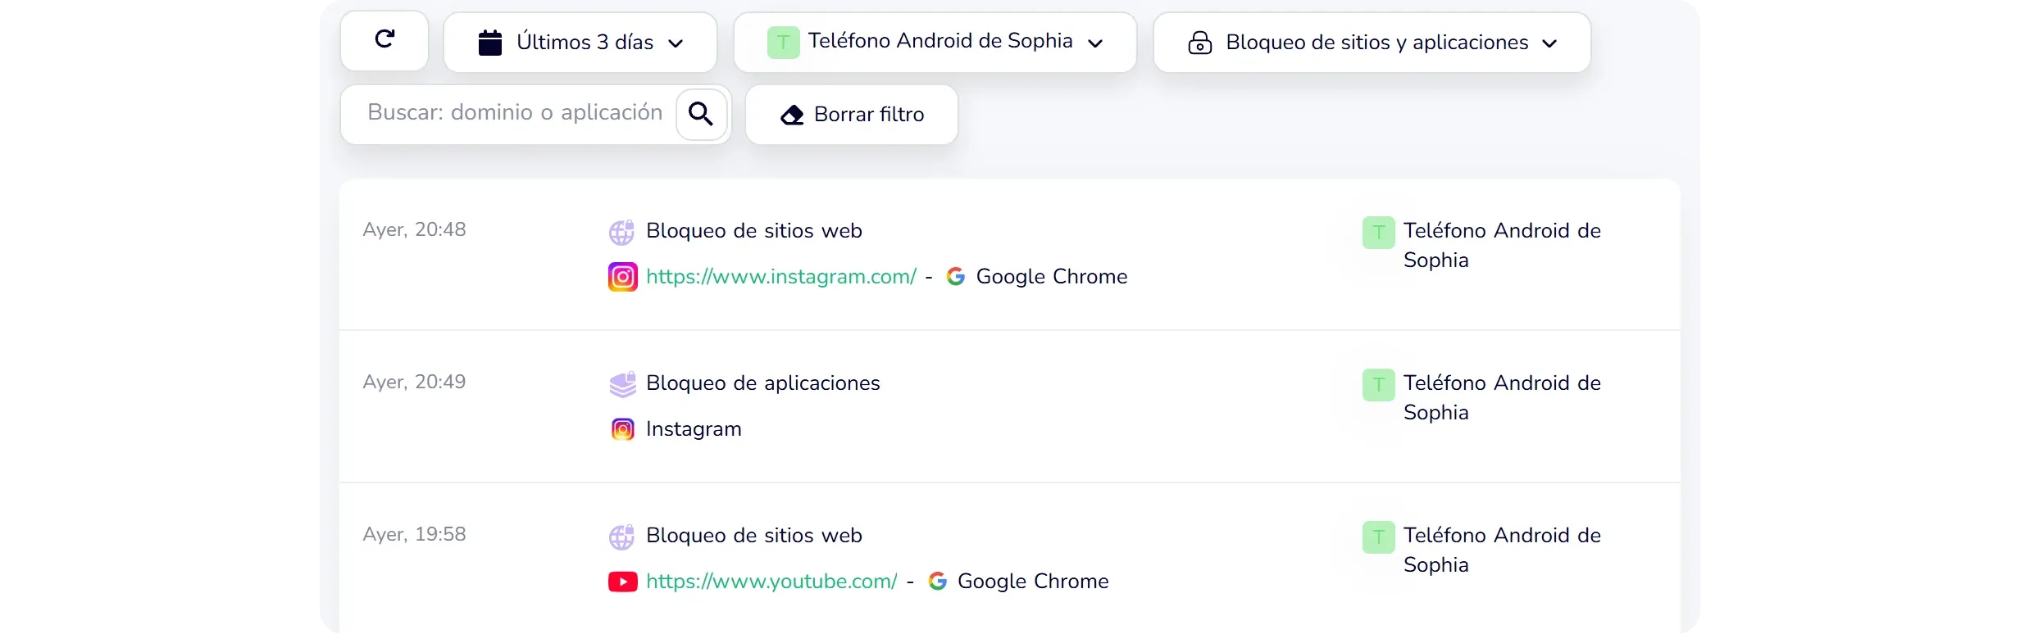Click the Bloqueo de aplicaciones text
2020x634 pixels.
(763, 383)
